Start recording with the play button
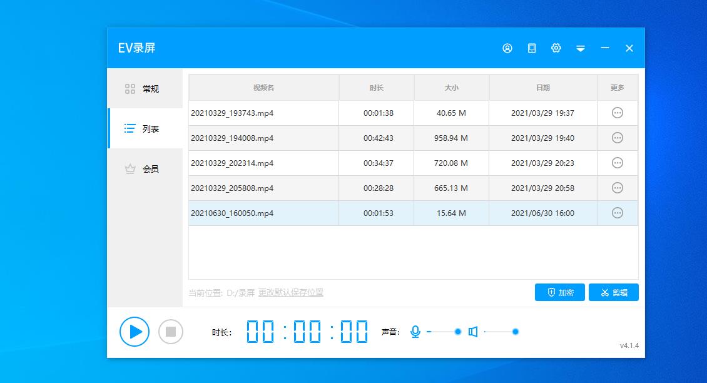The width and height of the screenshot is (707, 383). point(135,332)
